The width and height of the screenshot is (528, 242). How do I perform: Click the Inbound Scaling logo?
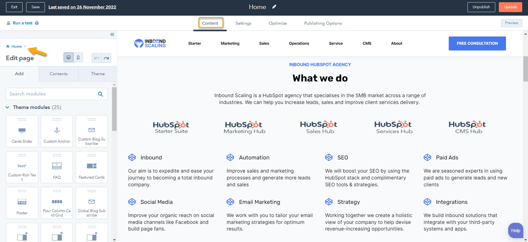pos(150,43)
